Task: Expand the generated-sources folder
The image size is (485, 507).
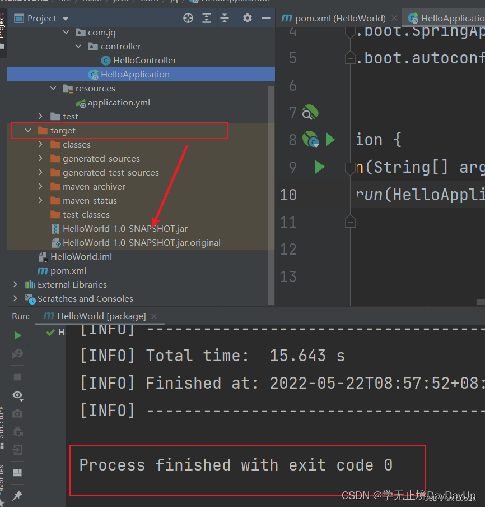Action: (x=40, y=158)
